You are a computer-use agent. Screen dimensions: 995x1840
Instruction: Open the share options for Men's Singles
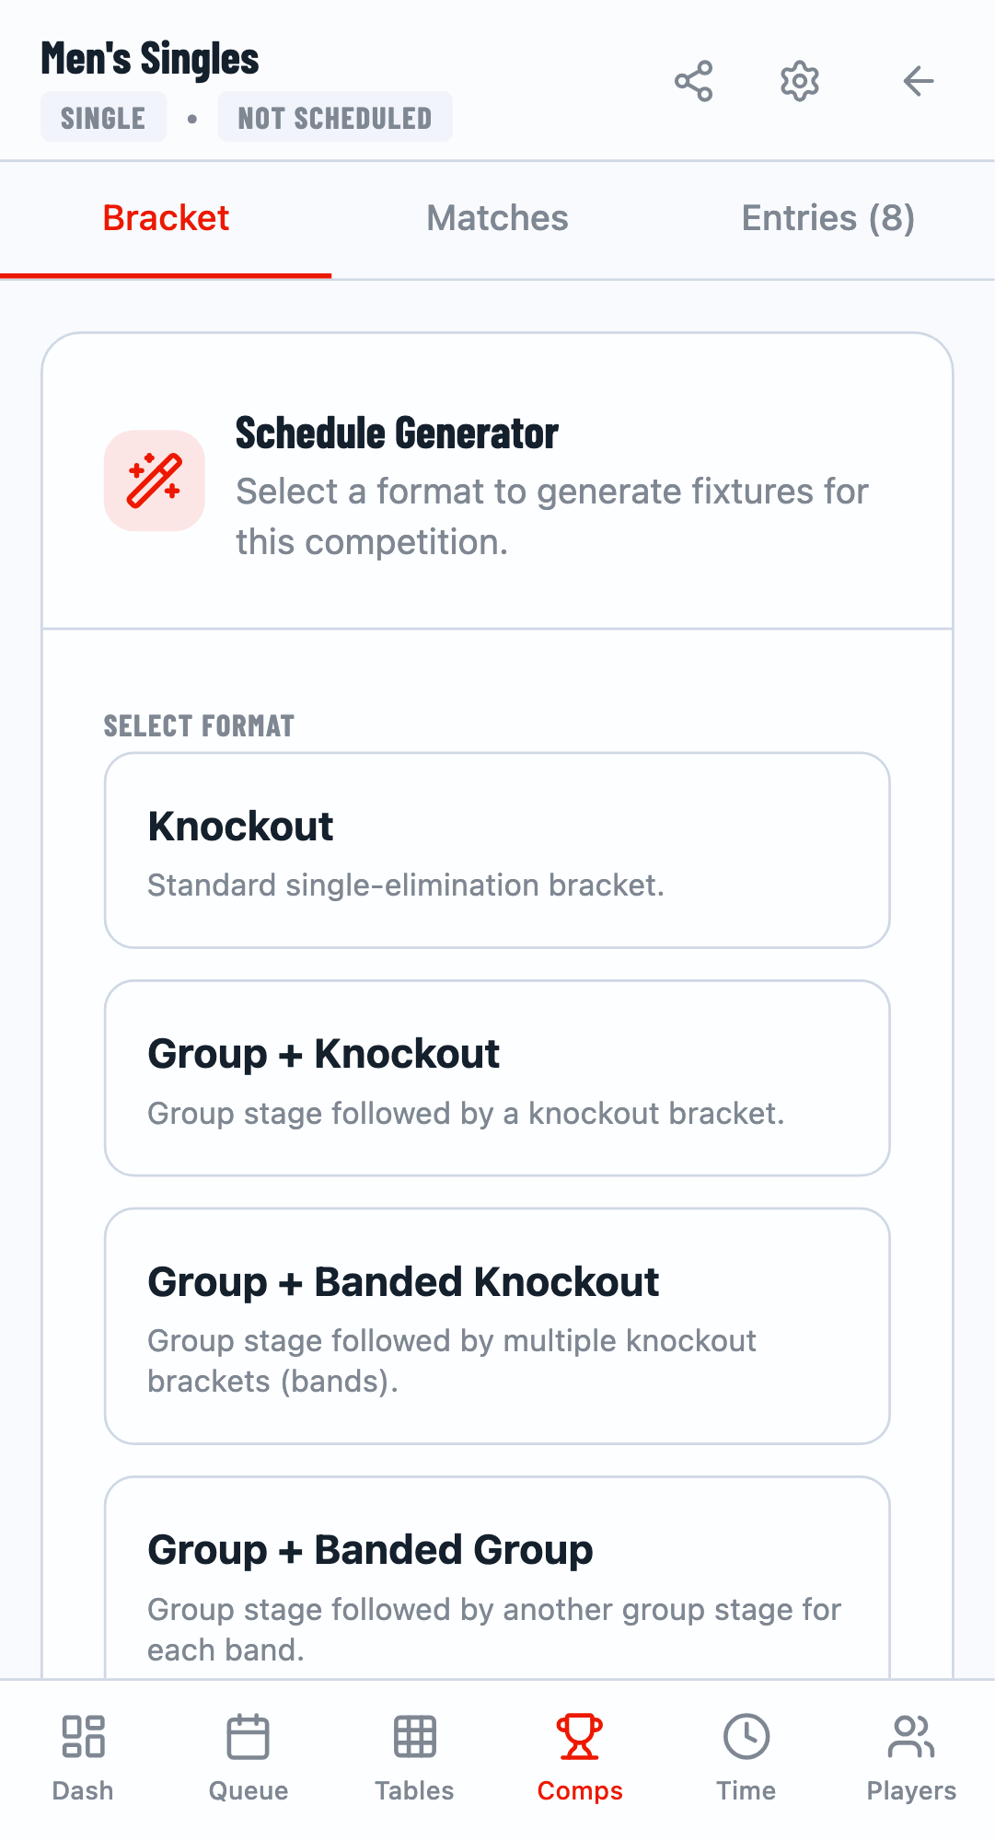point(693,82)
